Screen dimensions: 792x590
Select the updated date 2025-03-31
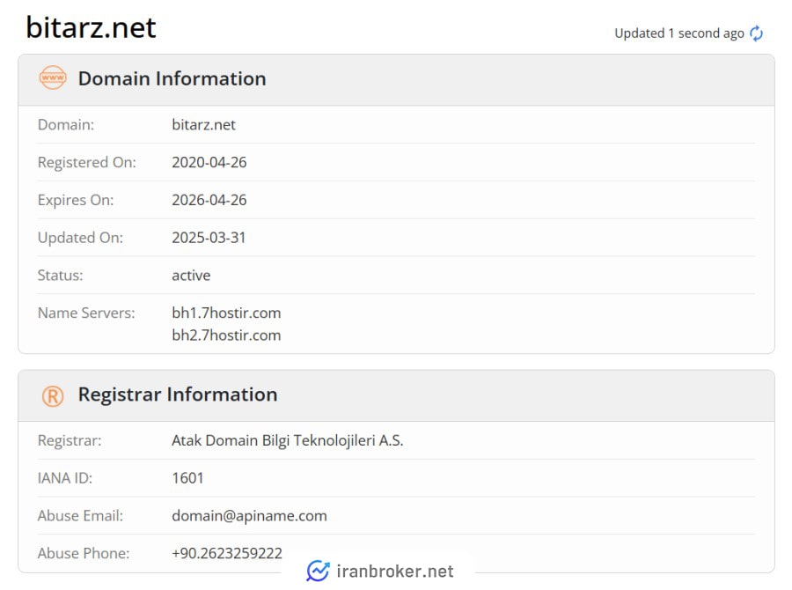(209, 238)
